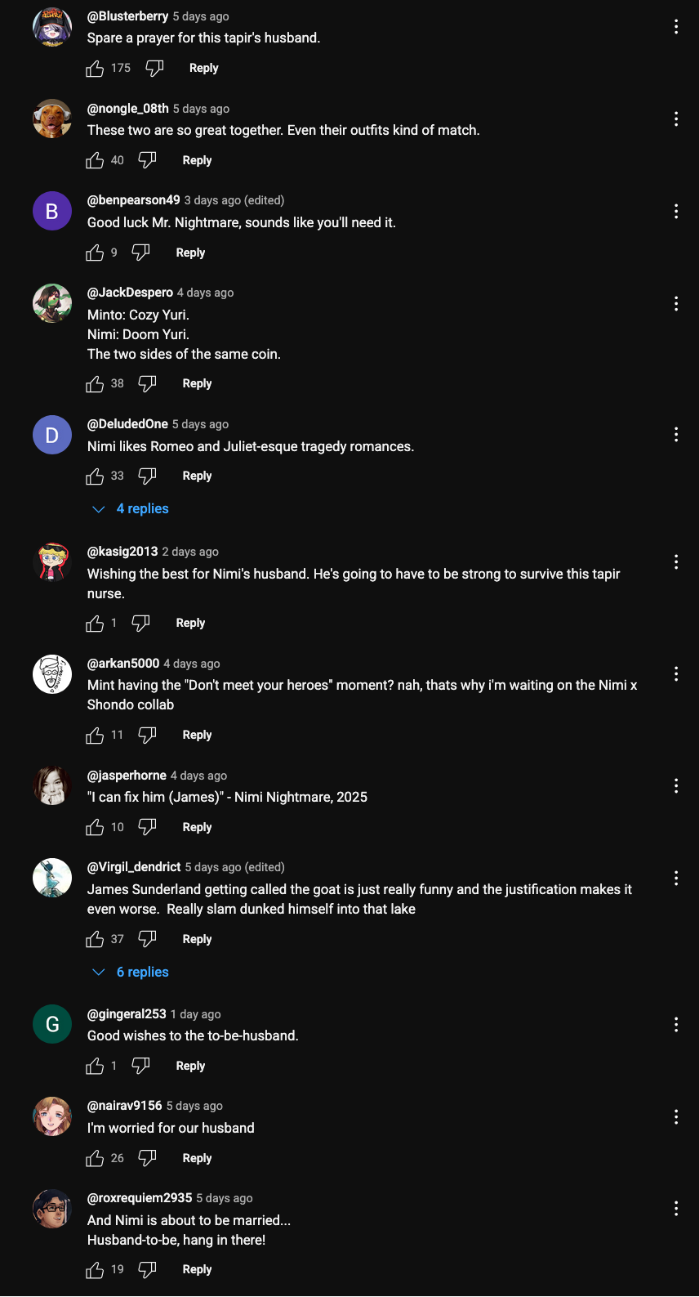Reply to @nongle_08th's comment
The image size is (699, 1297).
point(197,160)
